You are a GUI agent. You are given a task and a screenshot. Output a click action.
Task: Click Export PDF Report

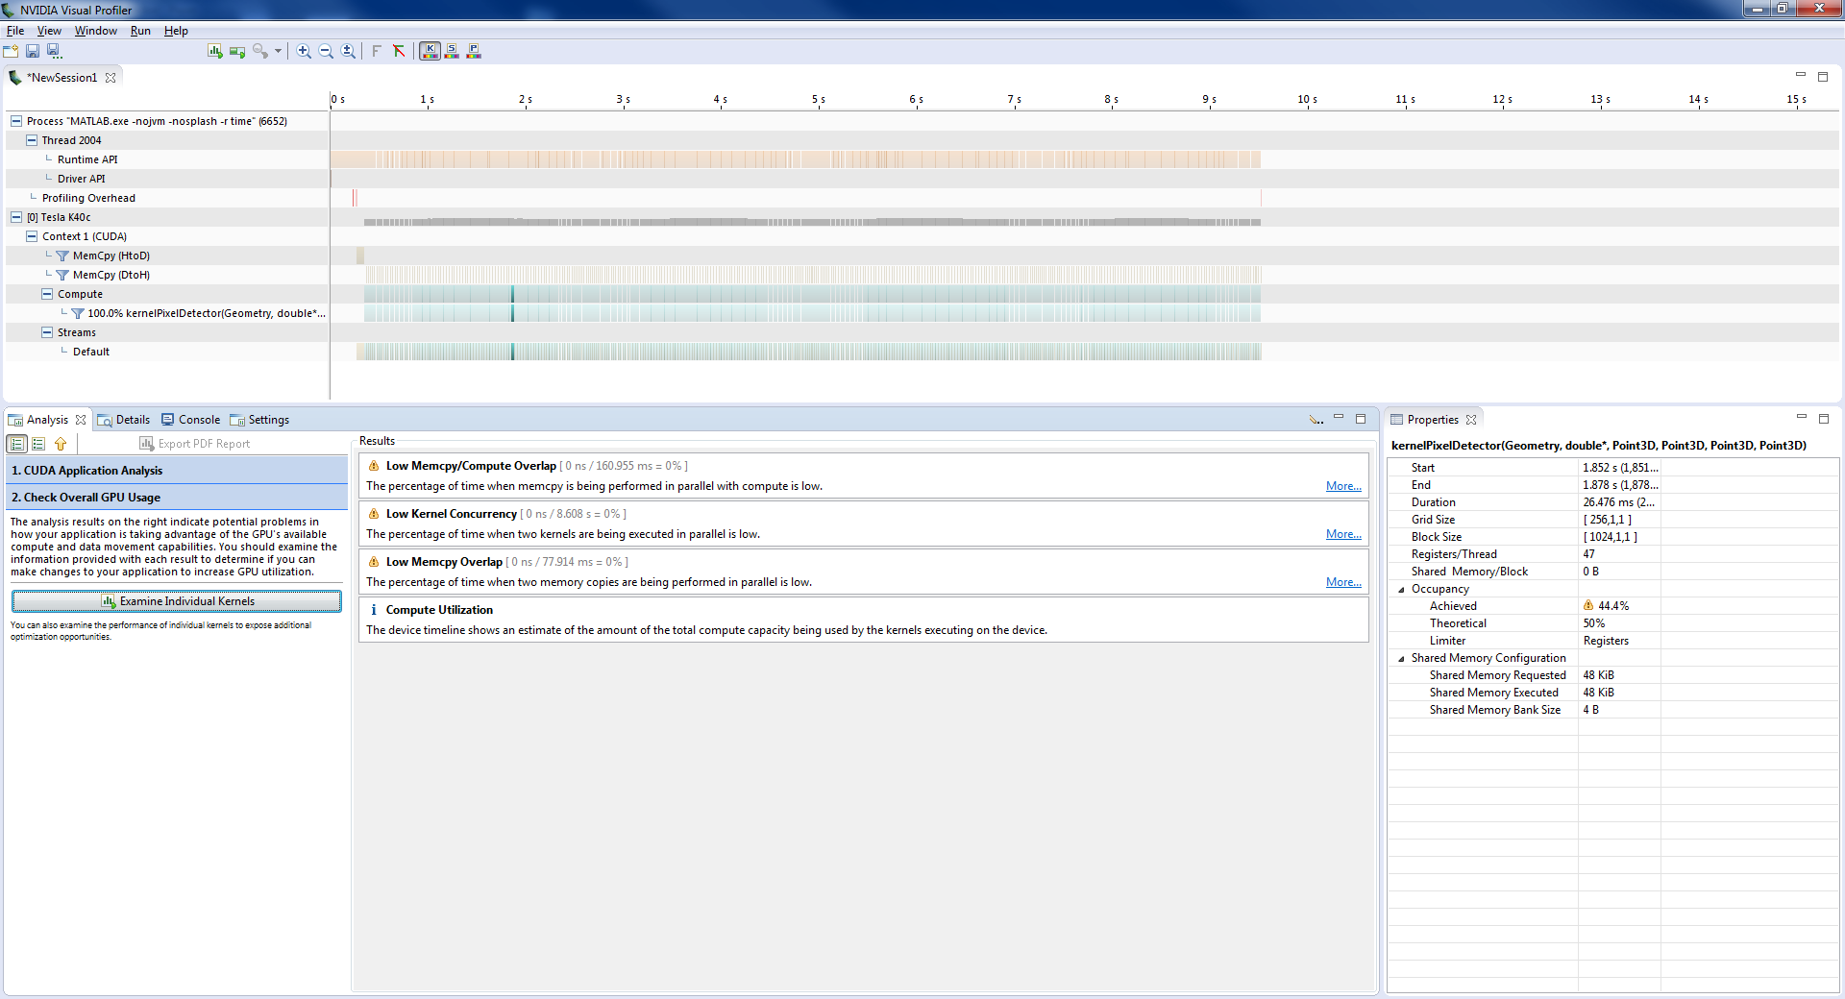coord(195,444)
